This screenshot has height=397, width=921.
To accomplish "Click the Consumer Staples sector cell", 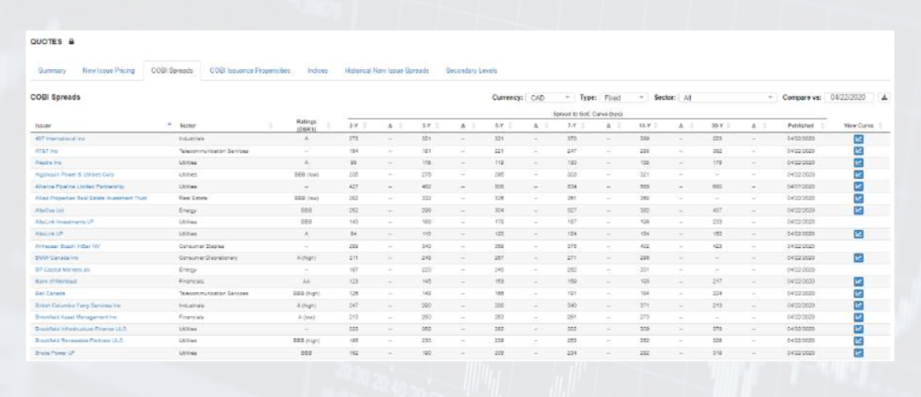I will click(x=201, y=246).
